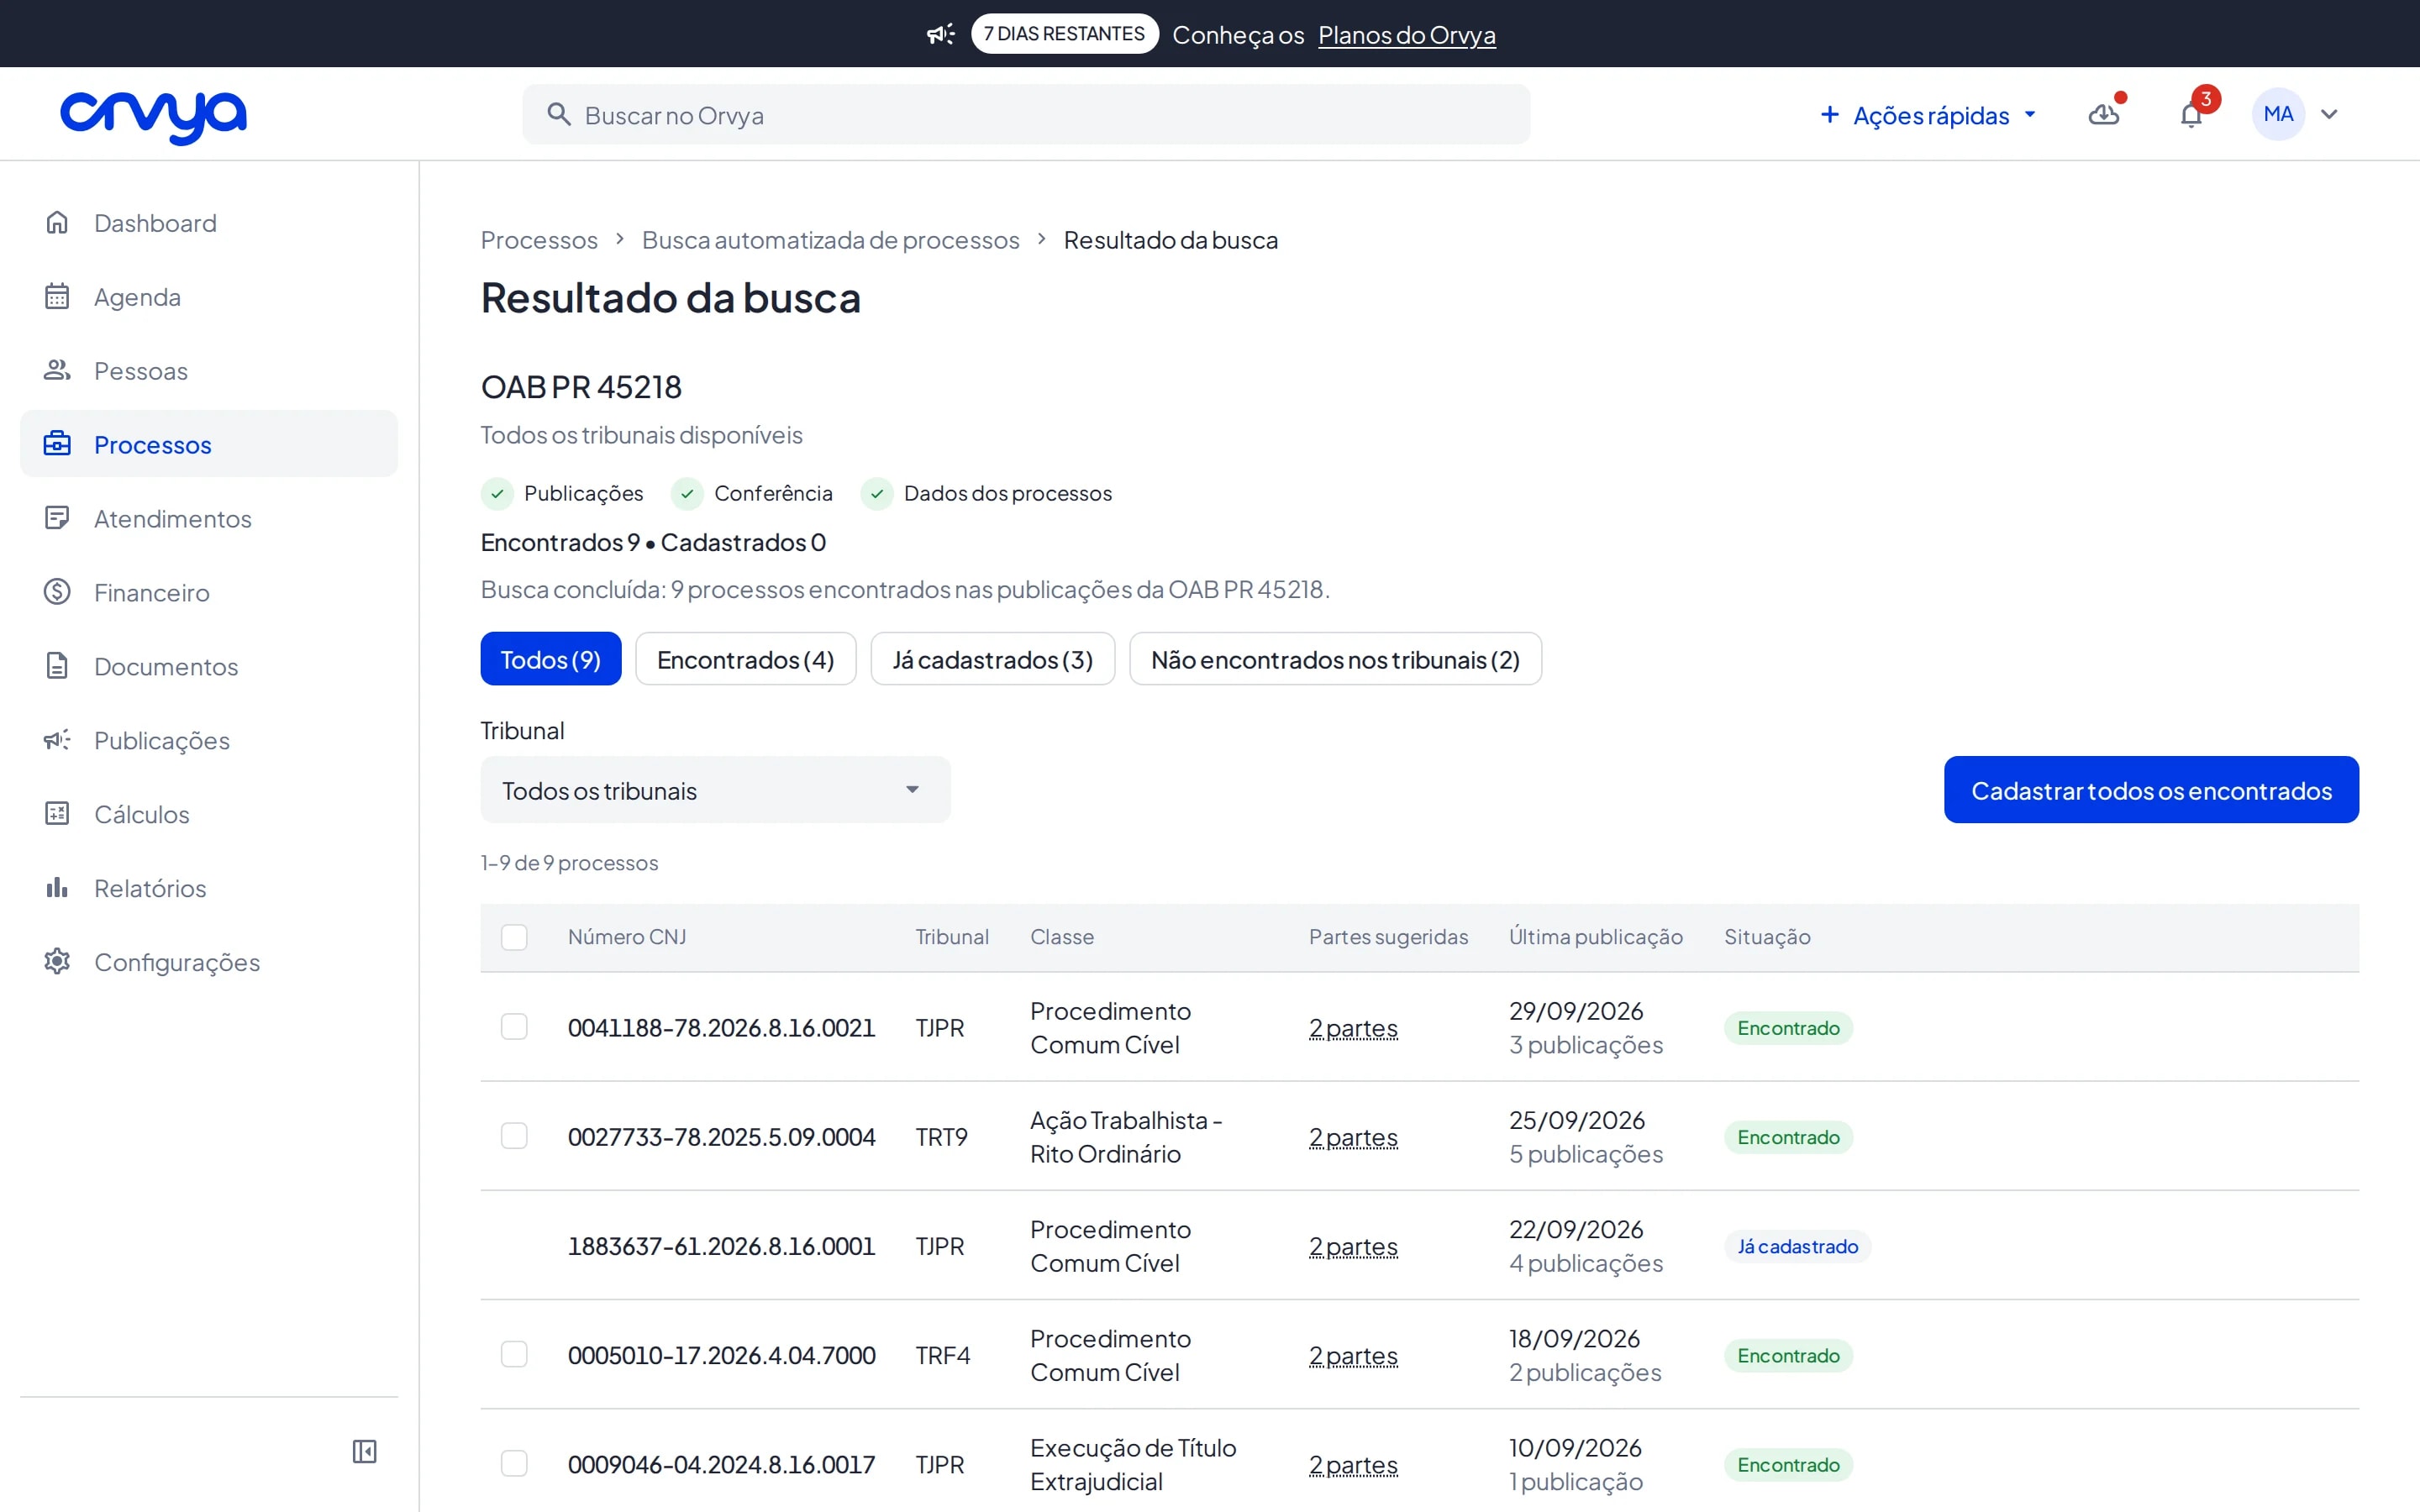Image resolution: width=2420 pixels, height=1512 pixels.
Task: Check the row 0005010-17.2026.4.04.7000
Action: (x=514, y=1354)
